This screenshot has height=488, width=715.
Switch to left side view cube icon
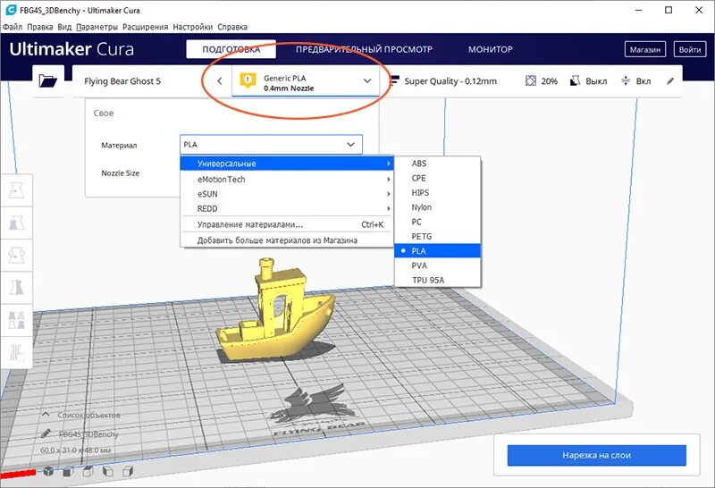pyautogui.click(x=107, y=472)
